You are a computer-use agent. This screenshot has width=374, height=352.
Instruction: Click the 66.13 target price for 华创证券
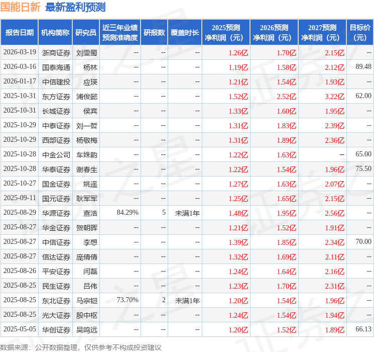coord(363,330)
